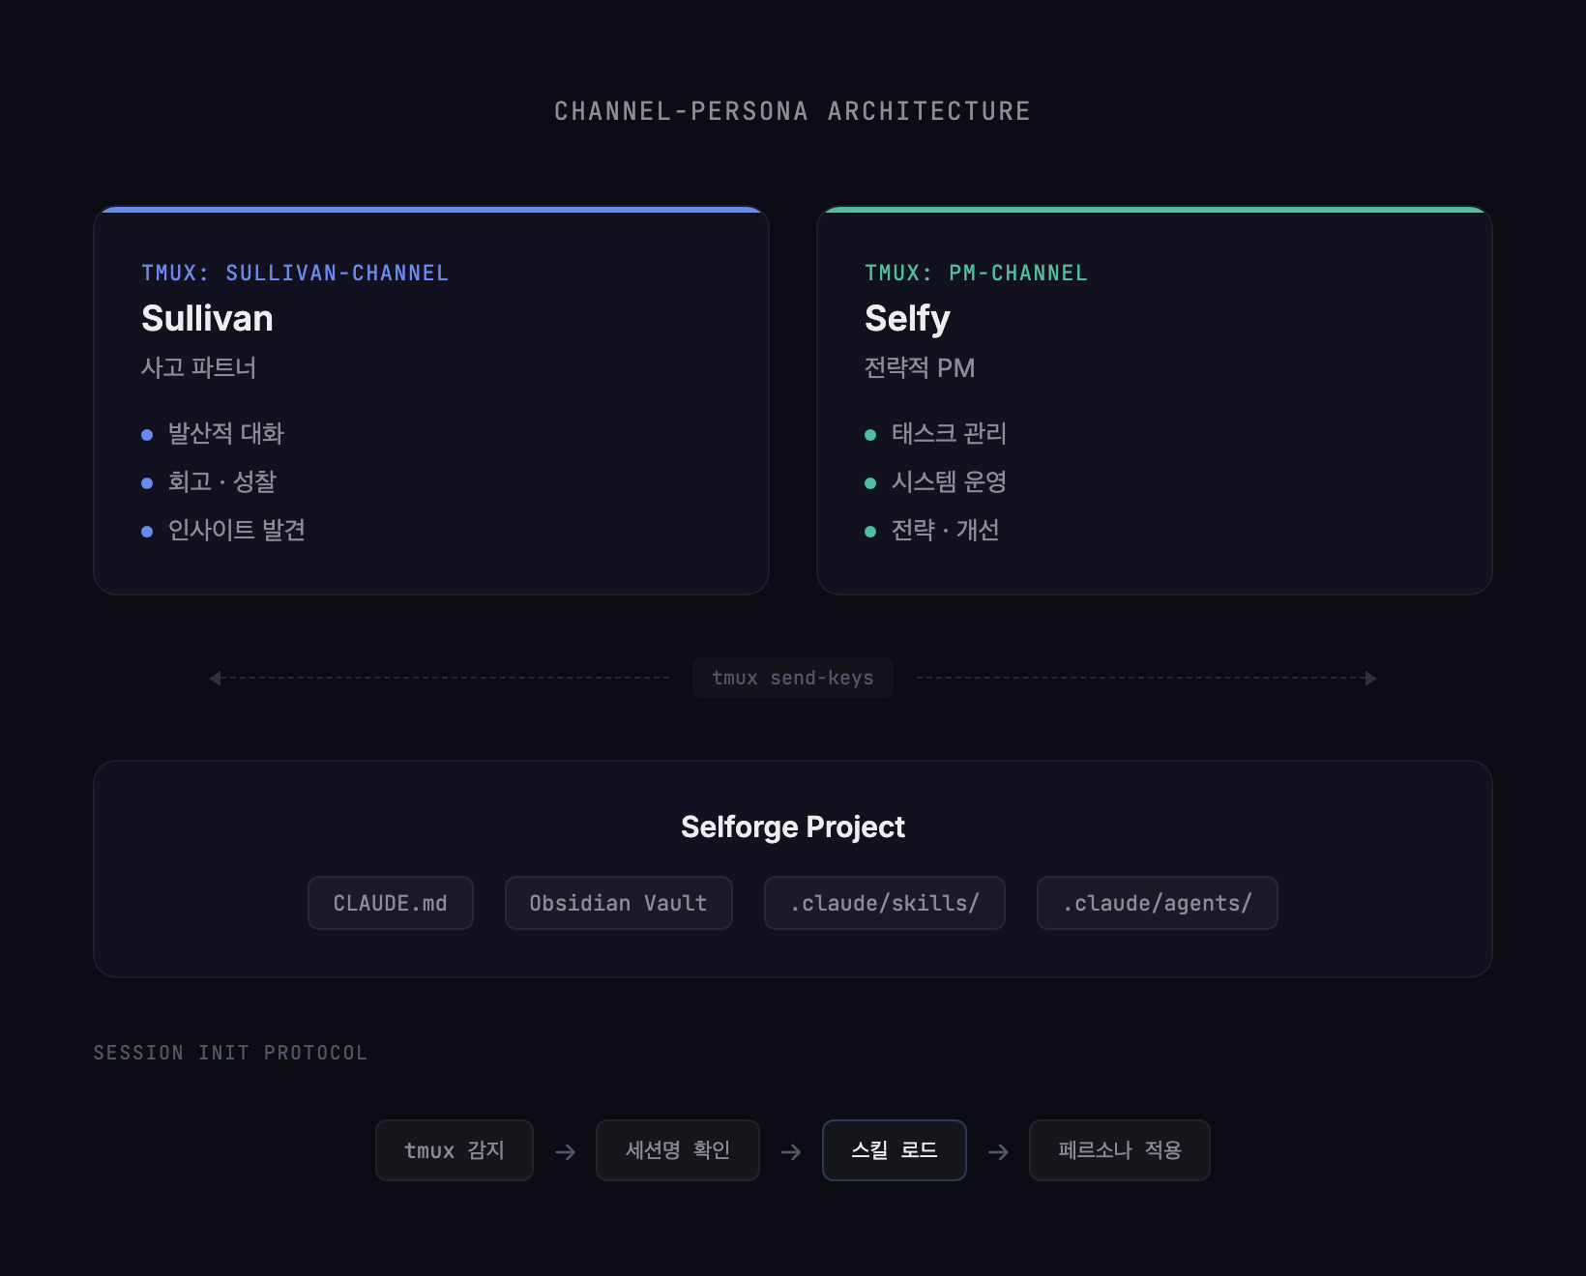The image size is (1586, 1276).
Task: Open the .claude/skills/ chip
Action: coord(885,903)
